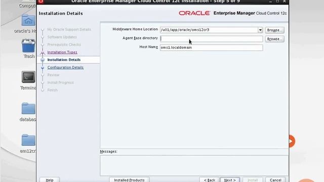Cancel the installation wizard
The height and width of the screenshot is (182, 324).
[275, 180]
